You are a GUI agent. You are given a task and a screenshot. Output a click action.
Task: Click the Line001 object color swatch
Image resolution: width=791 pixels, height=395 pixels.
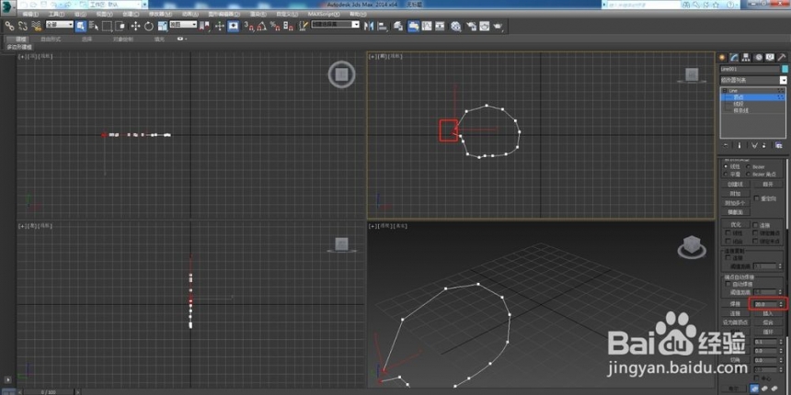pyautogui.click(x=785, y=69)
